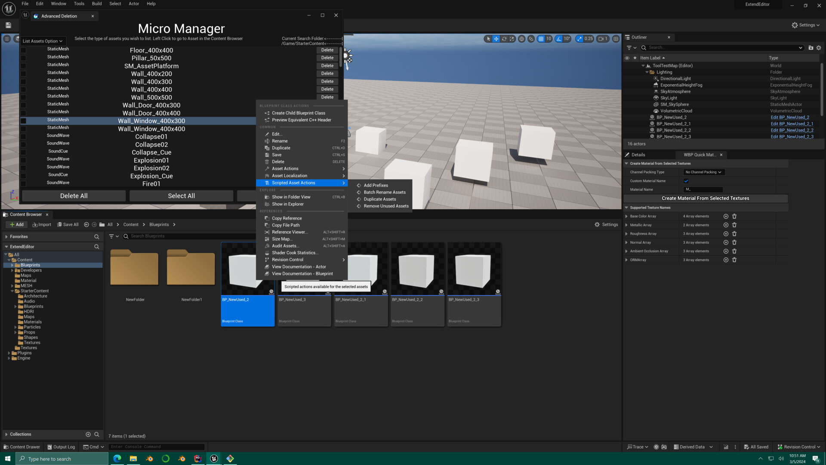Open the List Assets Option dropdown

tap(43, 40)
